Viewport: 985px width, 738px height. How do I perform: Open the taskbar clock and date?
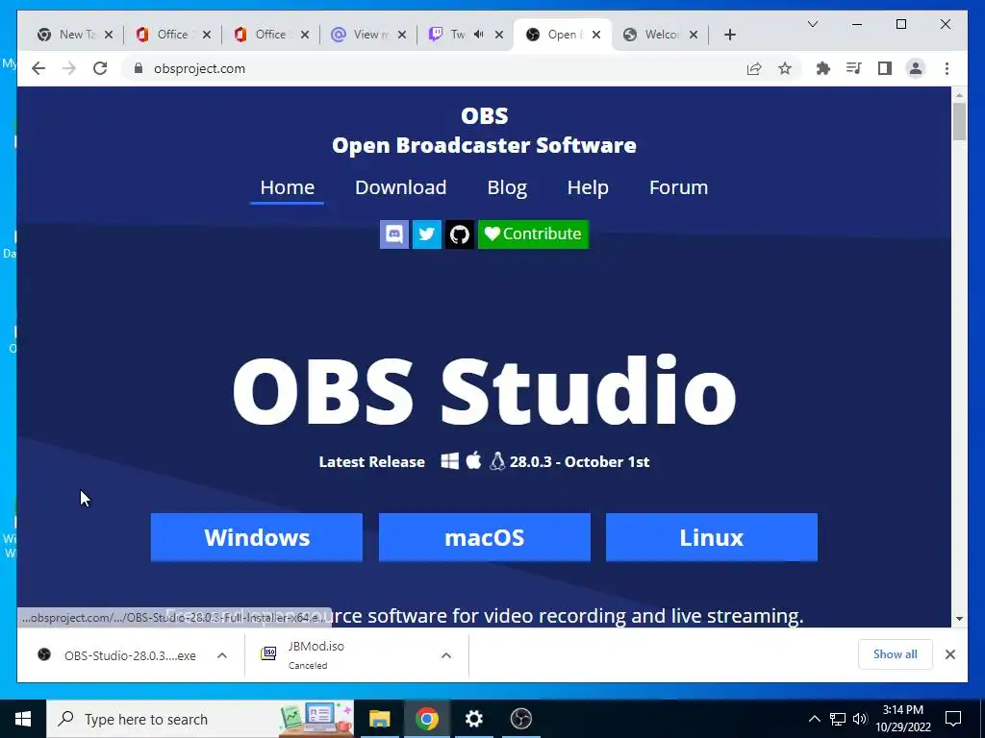pyautogui.click(x=903, y=719)
